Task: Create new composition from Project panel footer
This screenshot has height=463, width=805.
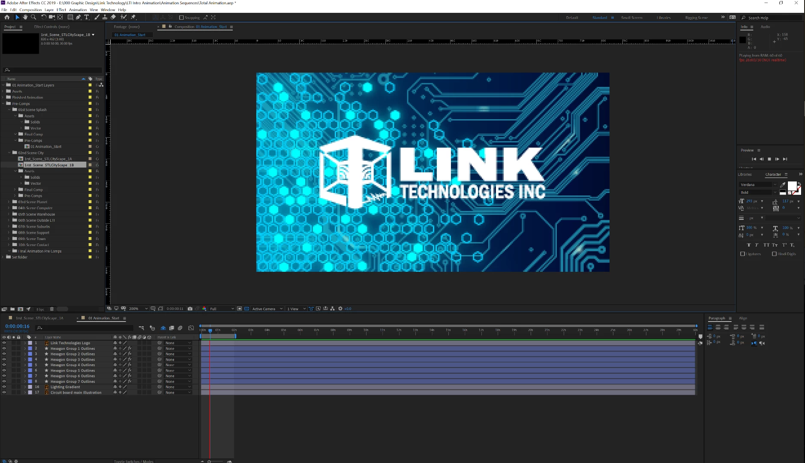Action: point(20,309)
